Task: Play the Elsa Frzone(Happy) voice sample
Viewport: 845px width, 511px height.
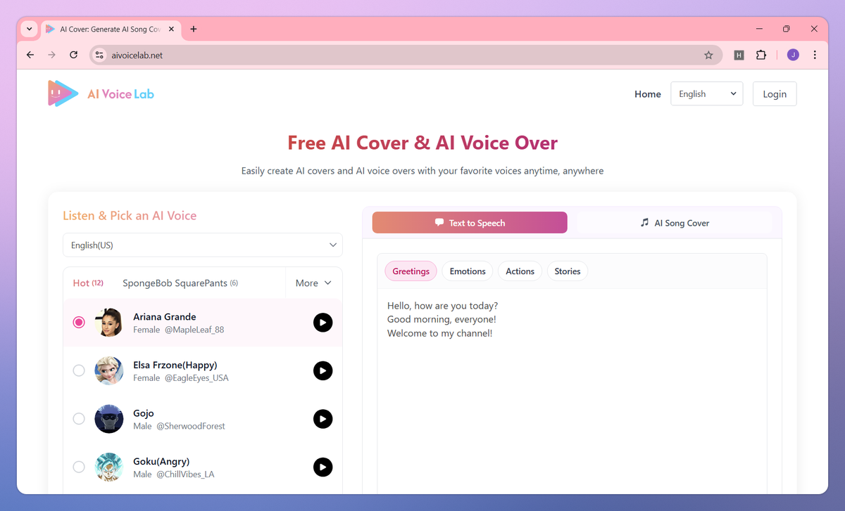Action: [x=323, y=370]
